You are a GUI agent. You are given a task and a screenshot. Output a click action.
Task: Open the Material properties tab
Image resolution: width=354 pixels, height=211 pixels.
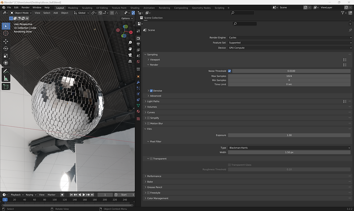(x=138, y=111)
